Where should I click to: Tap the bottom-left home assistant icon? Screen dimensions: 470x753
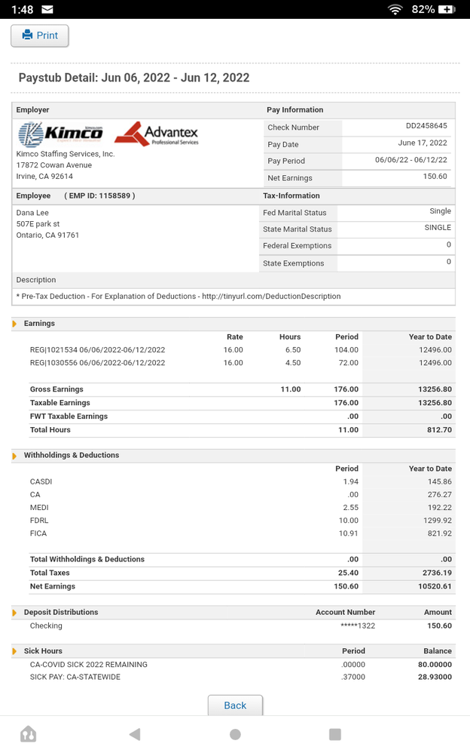pos(29,734)
